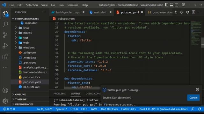The image size is (204, 114).
Task: Expand the macos folder
Action: tap(16, 33)
